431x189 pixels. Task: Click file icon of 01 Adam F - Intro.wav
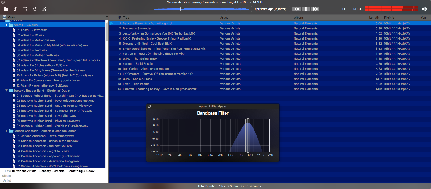click(14, 30)
